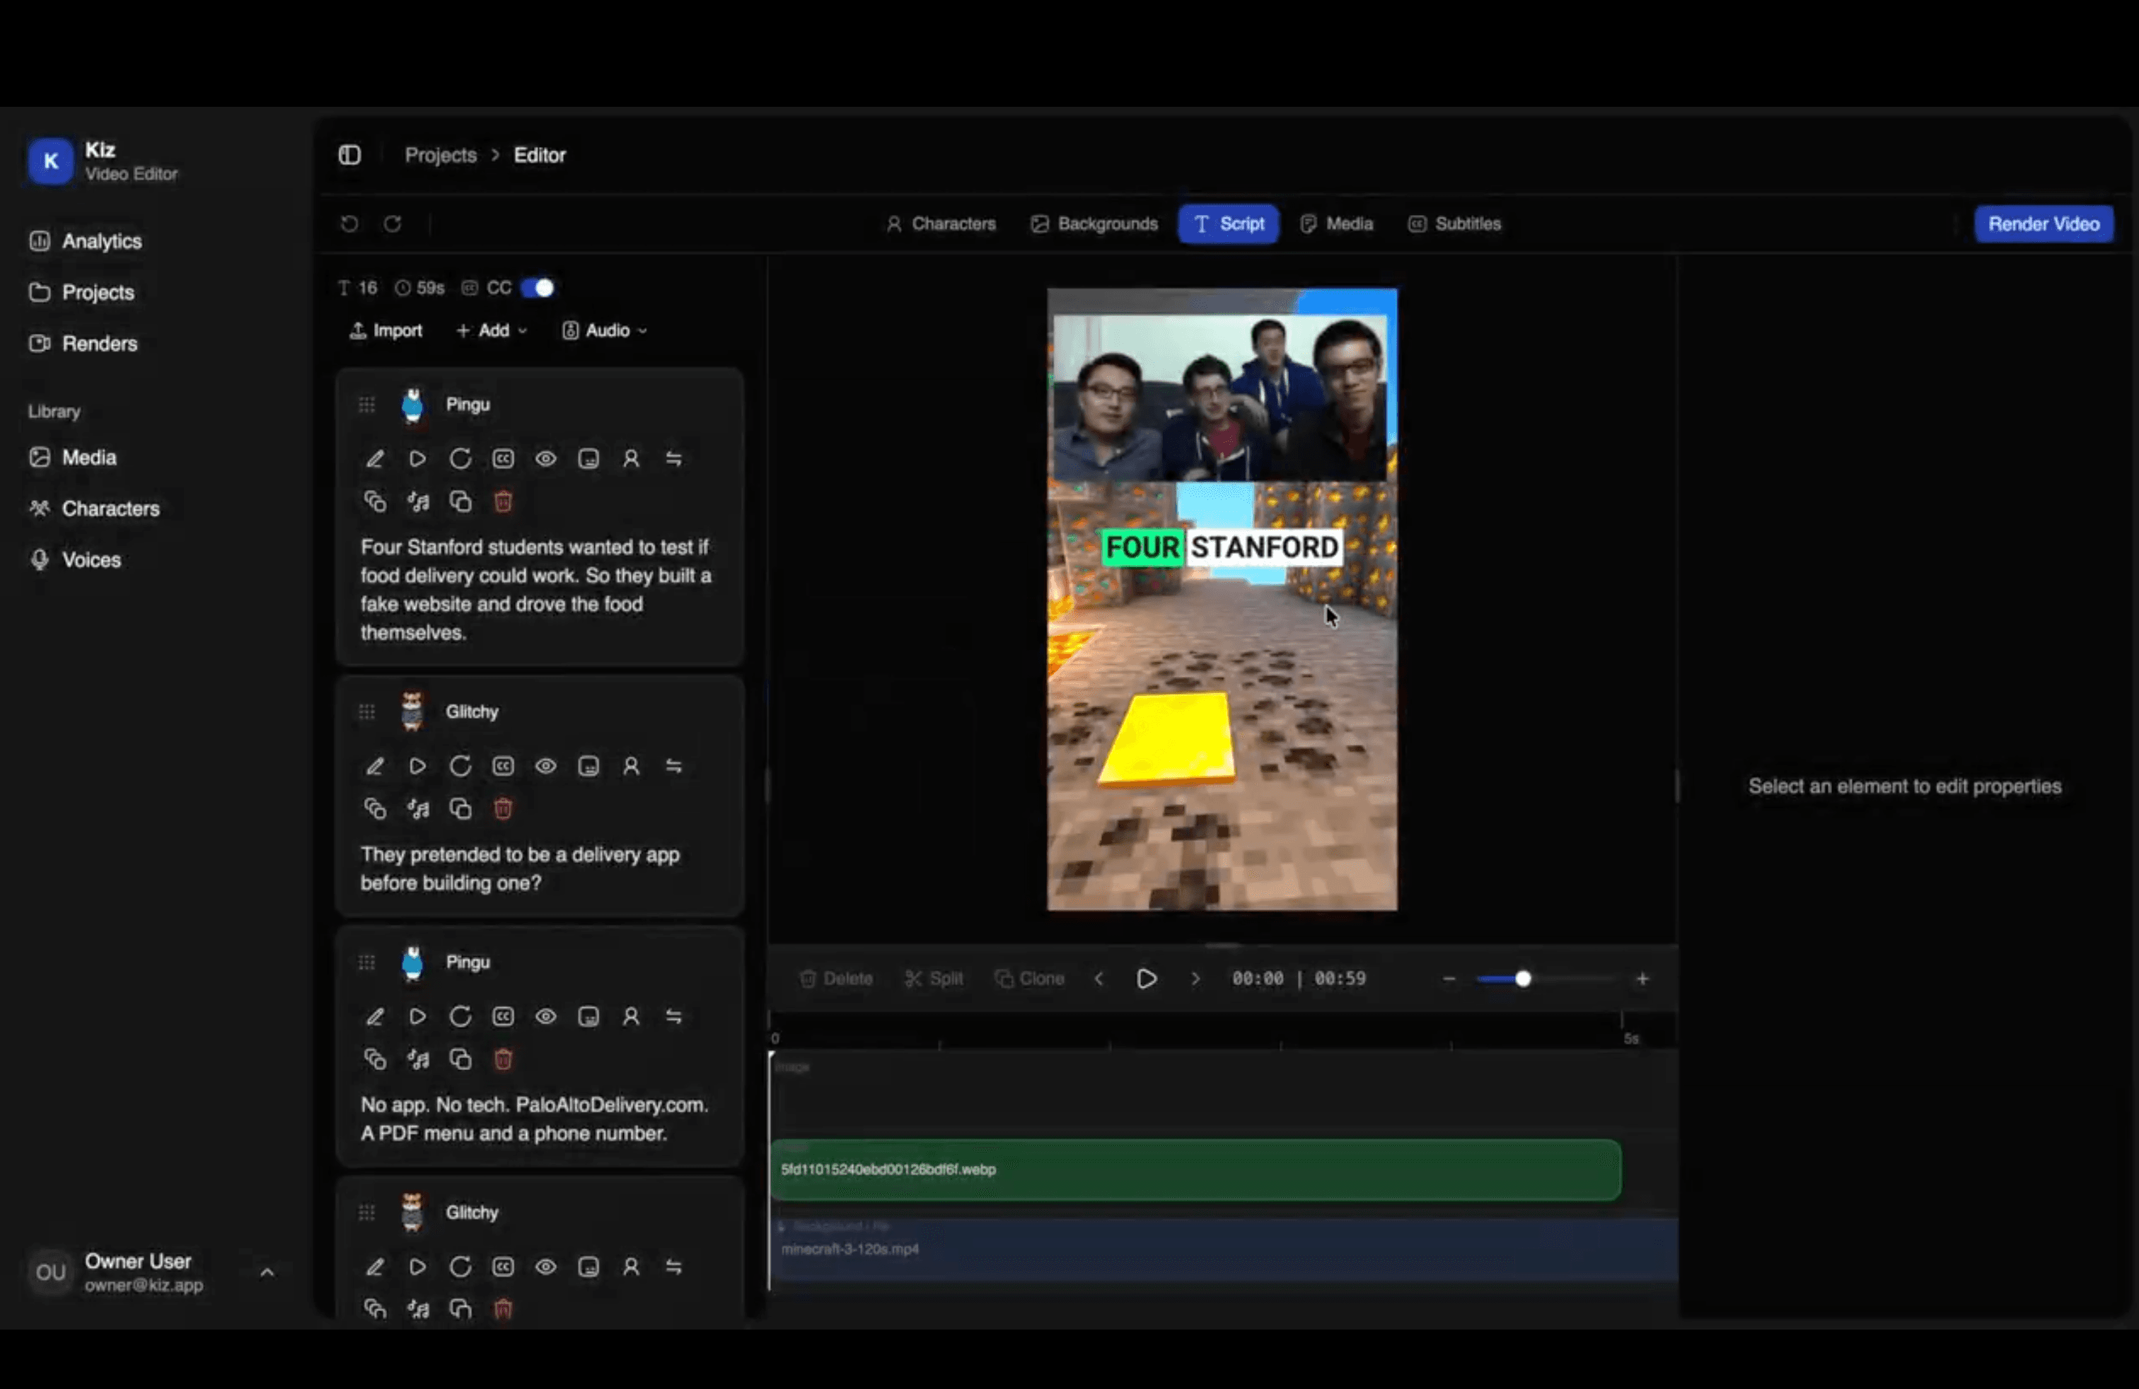This screenshot has width=2139, height=1389.
Task: Click the timeline Split button
Action: pos(934,978)
